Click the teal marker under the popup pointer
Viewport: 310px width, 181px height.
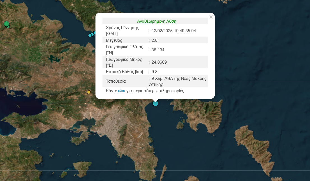coord(155,103)
